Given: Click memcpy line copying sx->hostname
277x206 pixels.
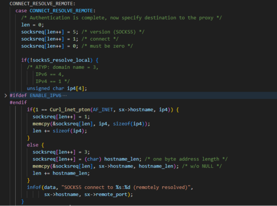Looking at the screenshot, I should [x=127, y=166].
